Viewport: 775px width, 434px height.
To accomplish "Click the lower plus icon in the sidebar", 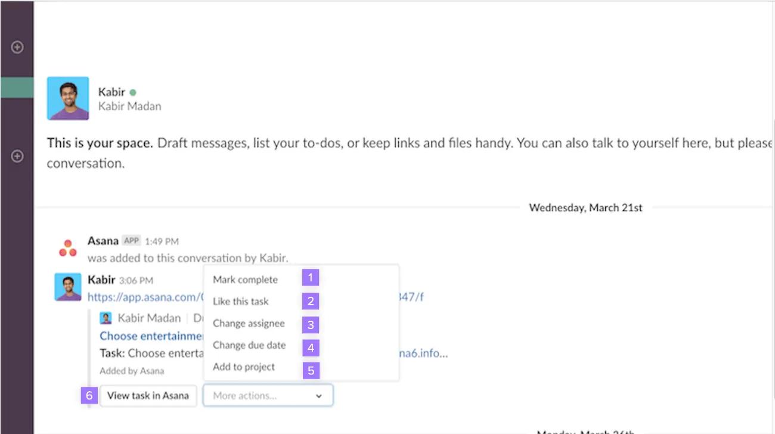I will click(17, 157).
